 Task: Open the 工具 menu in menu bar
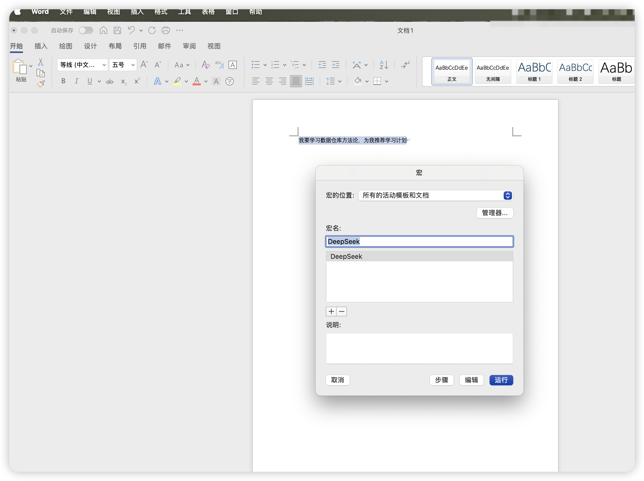pos(184,12)
